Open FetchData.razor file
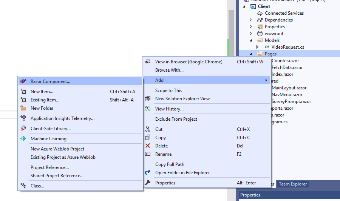This screenshot has width=340, height=201. [287, 68]
